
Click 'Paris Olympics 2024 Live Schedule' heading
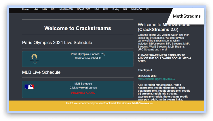point(57,43)
